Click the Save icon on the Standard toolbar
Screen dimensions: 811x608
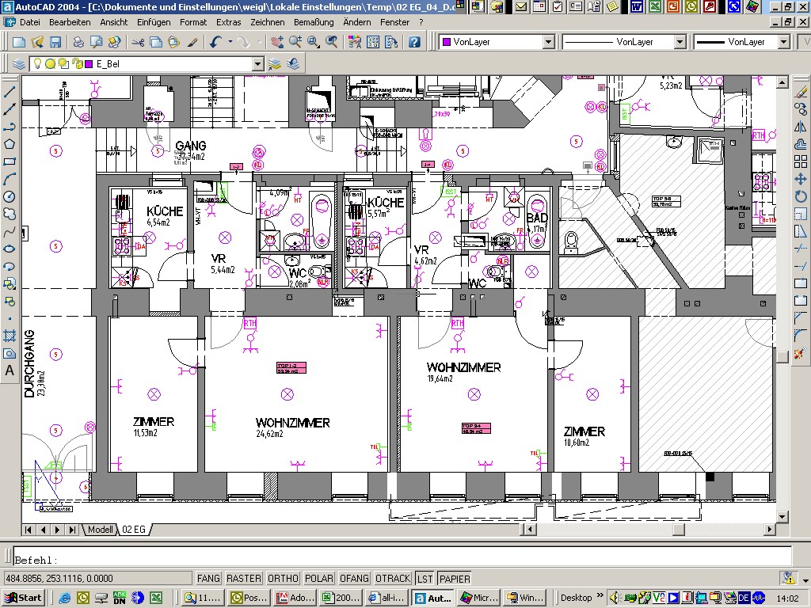point(56,41)
